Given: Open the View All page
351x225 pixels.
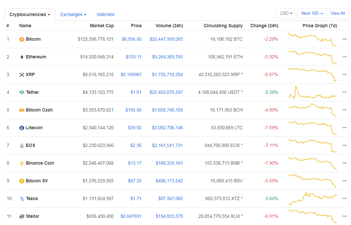Looking at the screenshot, I should [x=338, y=13].
